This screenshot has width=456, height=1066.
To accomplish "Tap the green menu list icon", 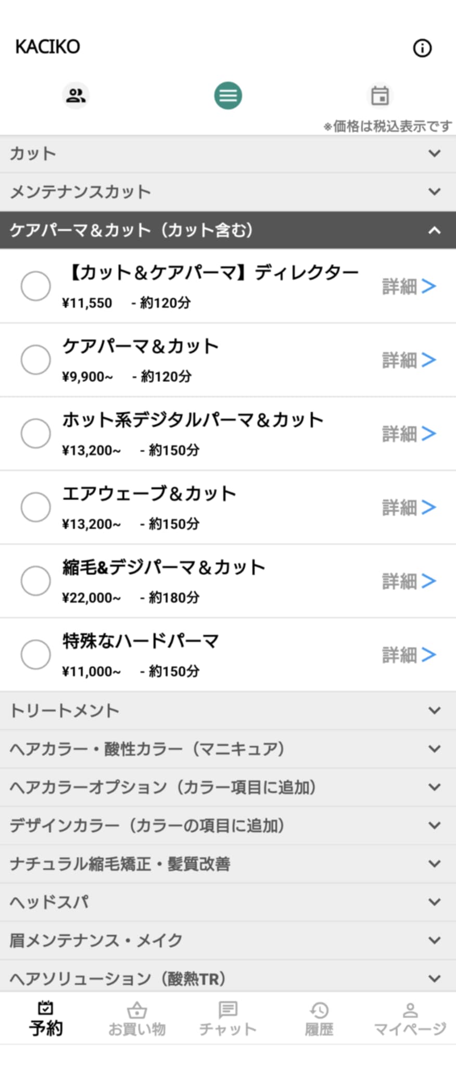I will [x=228, y=96].
